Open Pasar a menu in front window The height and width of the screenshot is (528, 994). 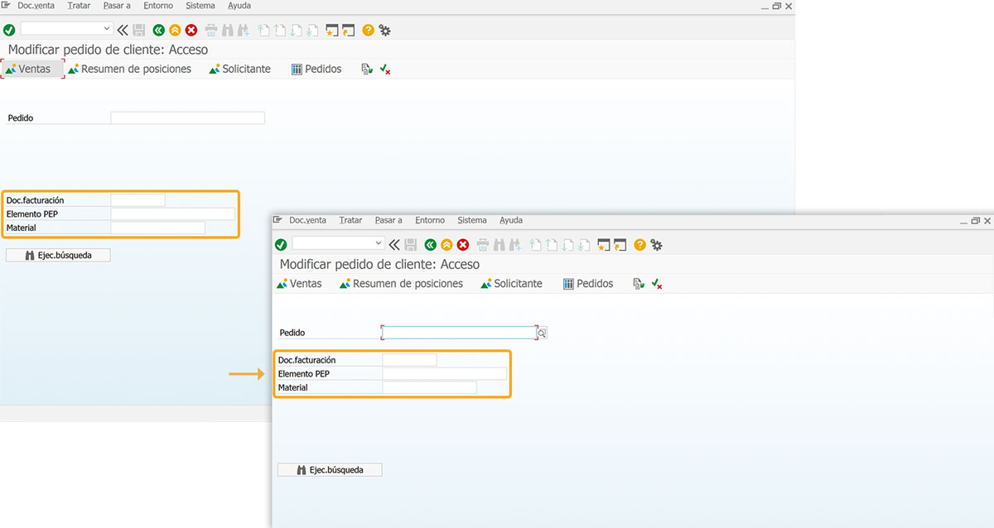(x=388, y=220)
